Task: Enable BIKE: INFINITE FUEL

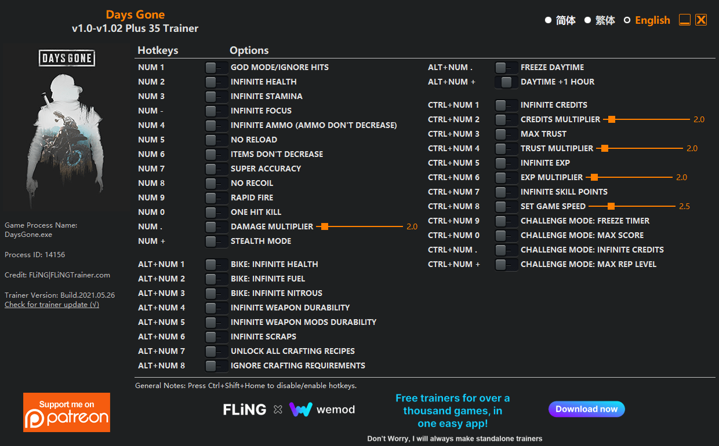Action: tap(216, 279)
